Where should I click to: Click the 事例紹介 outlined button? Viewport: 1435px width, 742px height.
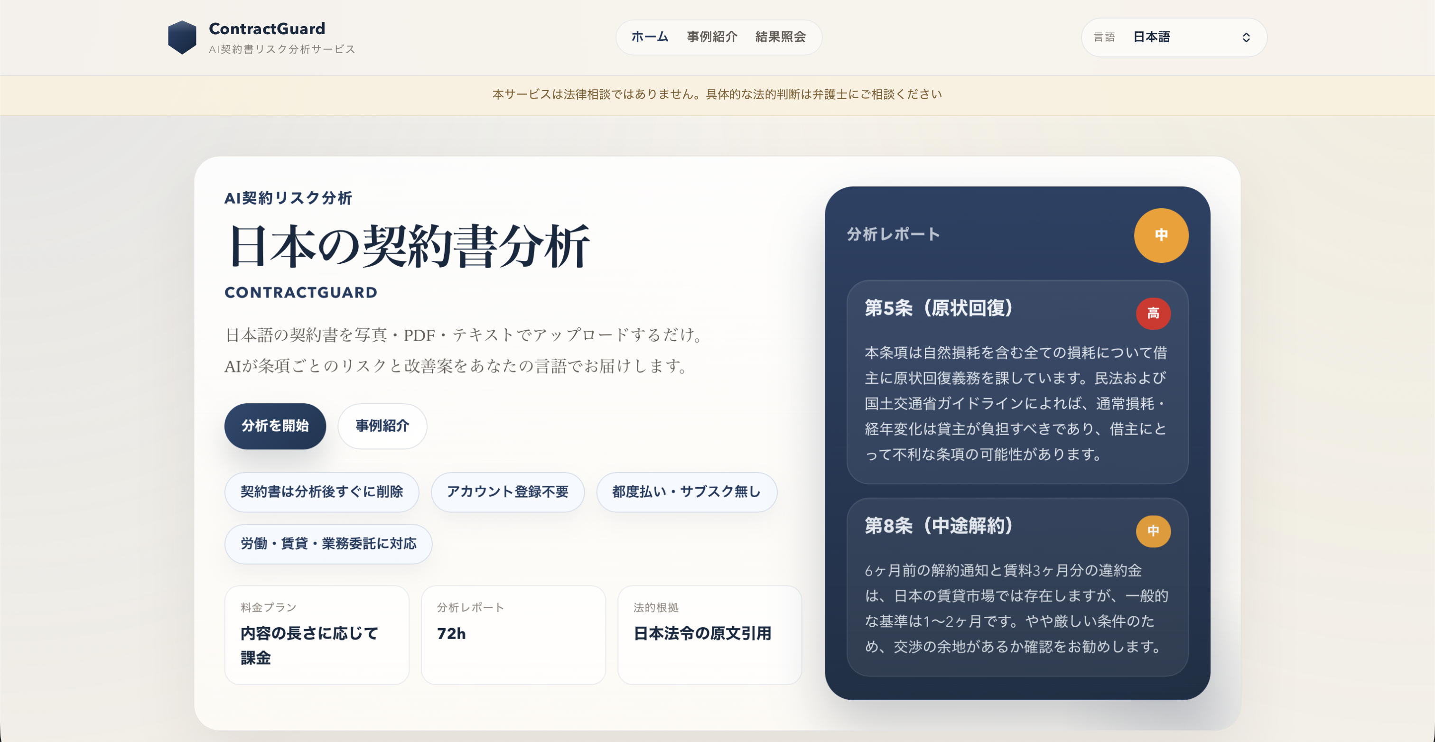tap(382, 426)
